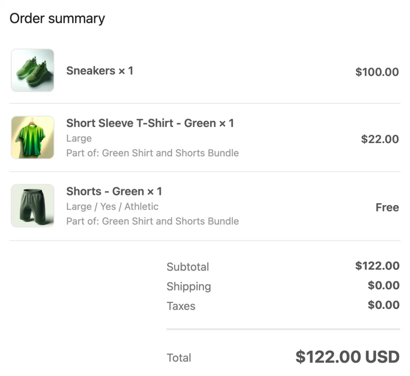
Task: Select the Shorts - Green × 1 title
Action: coord(114,191)
